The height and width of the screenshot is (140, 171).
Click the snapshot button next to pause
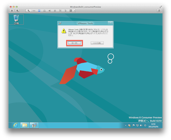coord(17,11)
